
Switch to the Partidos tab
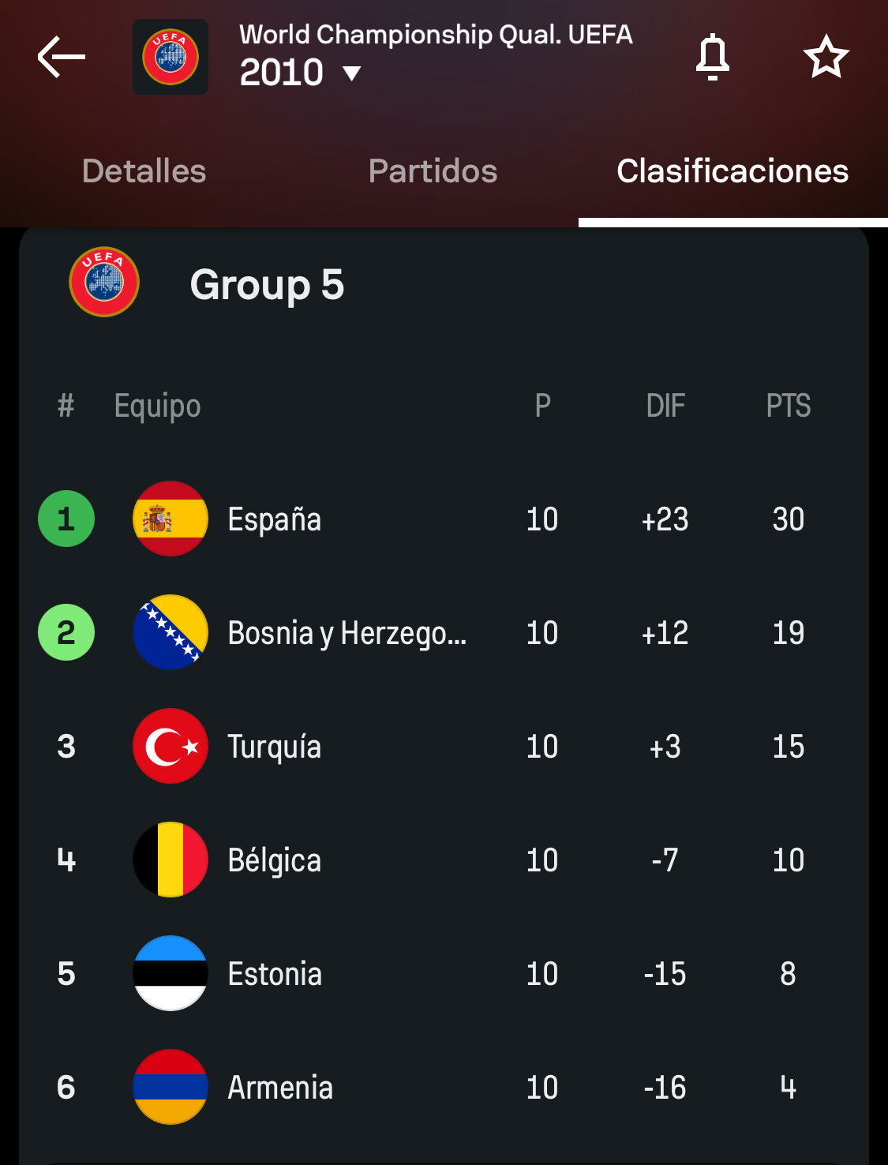click(433, 171)
